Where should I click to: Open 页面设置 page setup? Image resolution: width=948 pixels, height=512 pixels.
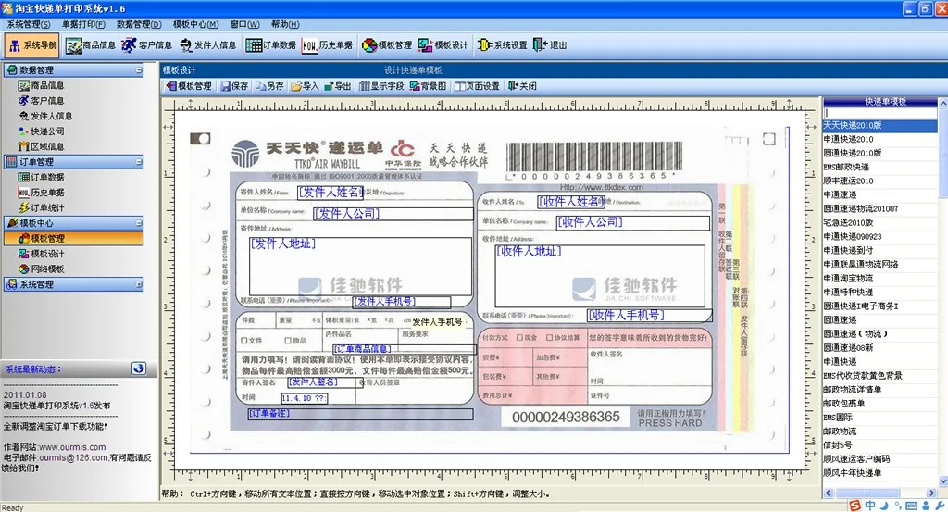click(477, 86)
